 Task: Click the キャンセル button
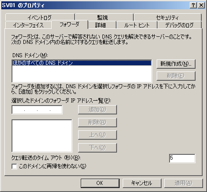[142, 183]
